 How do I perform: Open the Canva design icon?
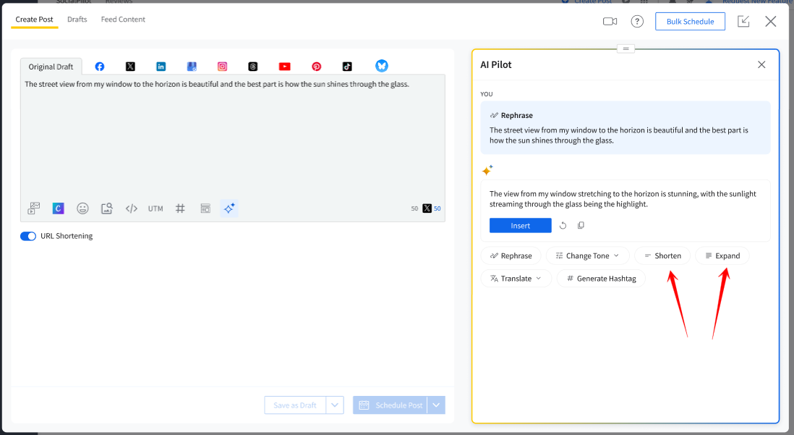pyautogui.click(x=59, y=208)
